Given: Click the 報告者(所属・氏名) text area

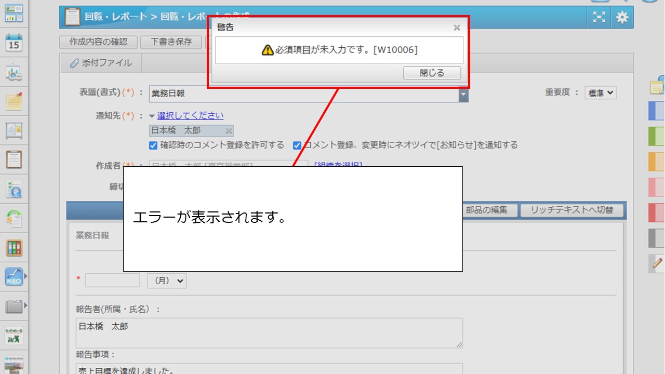Looking at the screenshot, I should click(269, 333).
